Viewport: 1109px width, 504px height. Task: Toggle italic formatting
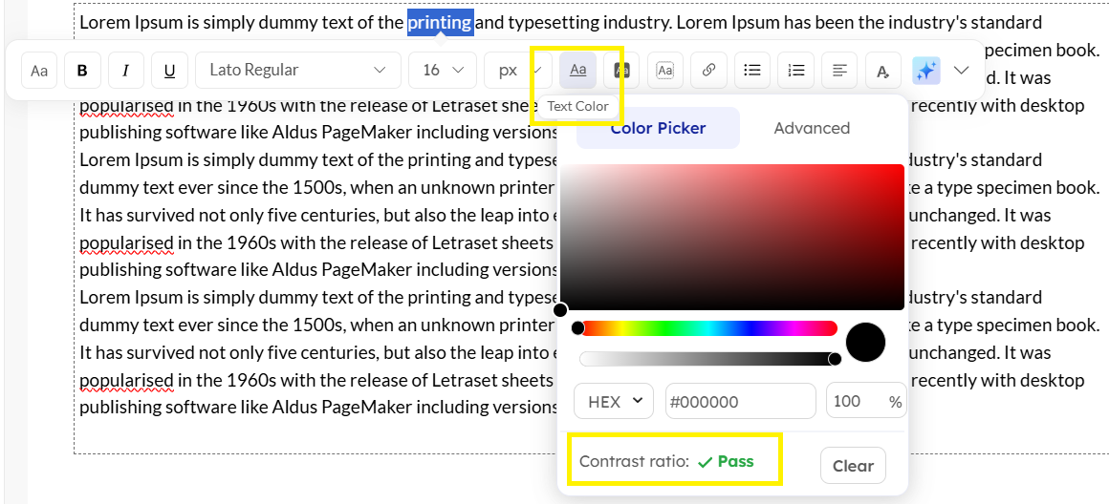click(126, 70)
